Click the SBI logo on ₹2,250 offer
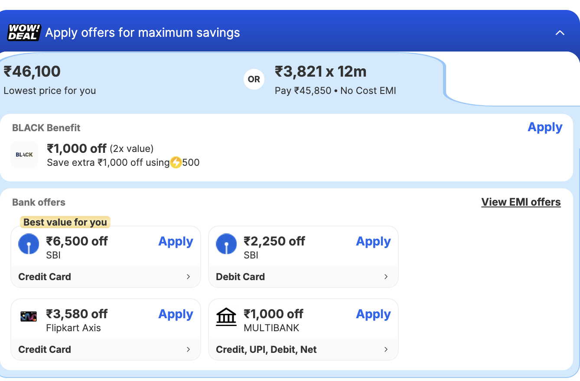This screenshot has width=580, height=381. [x=226, y=244]
